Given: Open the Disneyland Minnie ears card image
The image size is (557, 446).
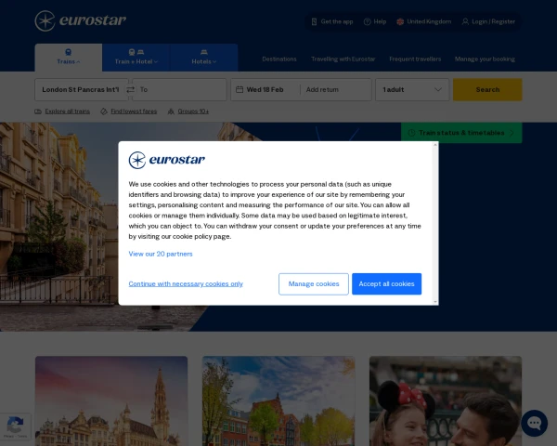Looking at the screenshot, I should pyautogui.click(x=446, y=400).
